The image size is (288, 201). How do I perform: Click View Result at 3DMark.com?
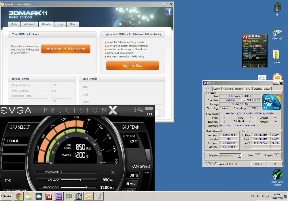[66, 49]
